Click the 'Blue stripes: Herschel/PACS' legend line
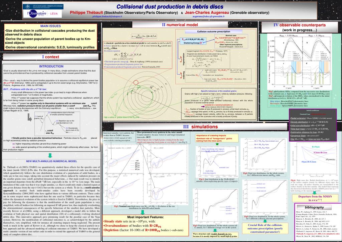The width and height of the screenshot is (342, 242). point(289,101)
